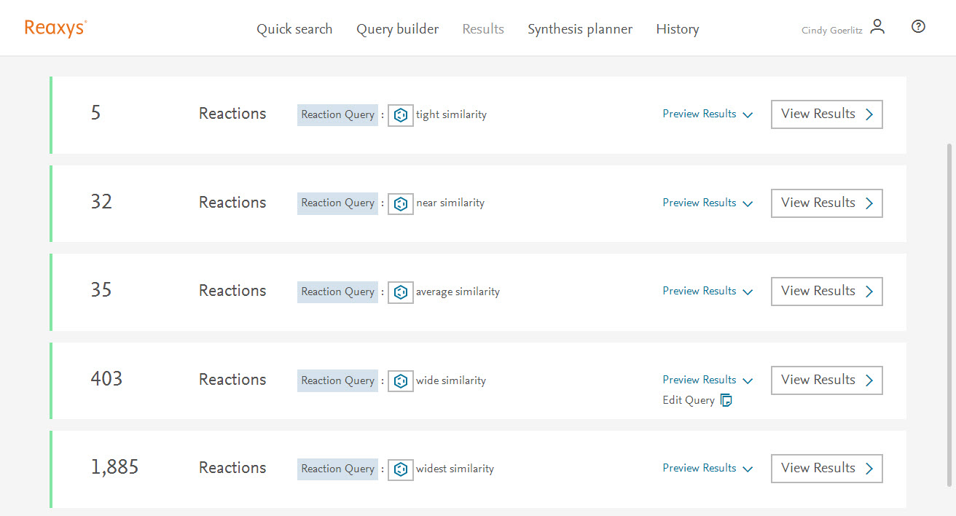Open the help question mark icon

[x=918, y=27]
